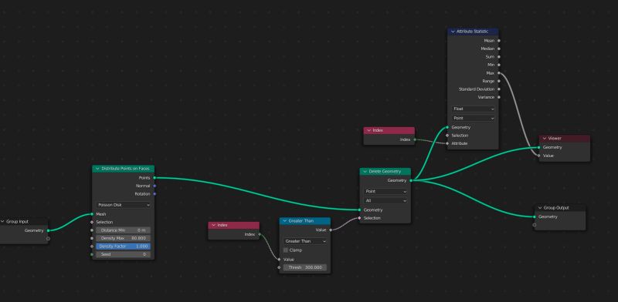
Task: Click the Mesh input socket
Action: 92,214
